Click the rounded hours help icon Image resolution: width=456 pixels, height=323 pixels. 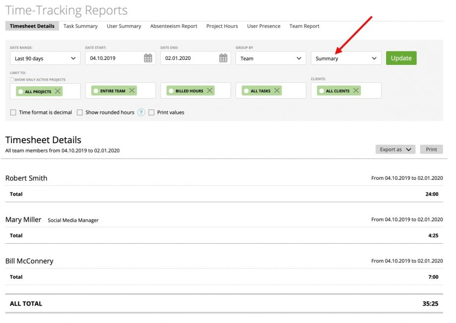coord(141,112)
